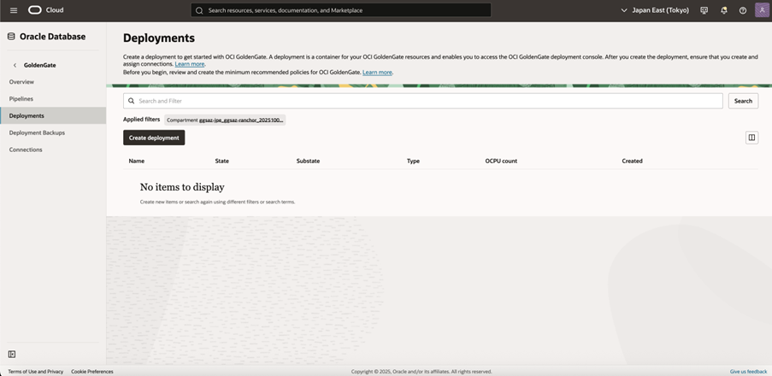This screenshot has width=772, height=376.
Task: Sort by the Type column header
Action: 413,161
